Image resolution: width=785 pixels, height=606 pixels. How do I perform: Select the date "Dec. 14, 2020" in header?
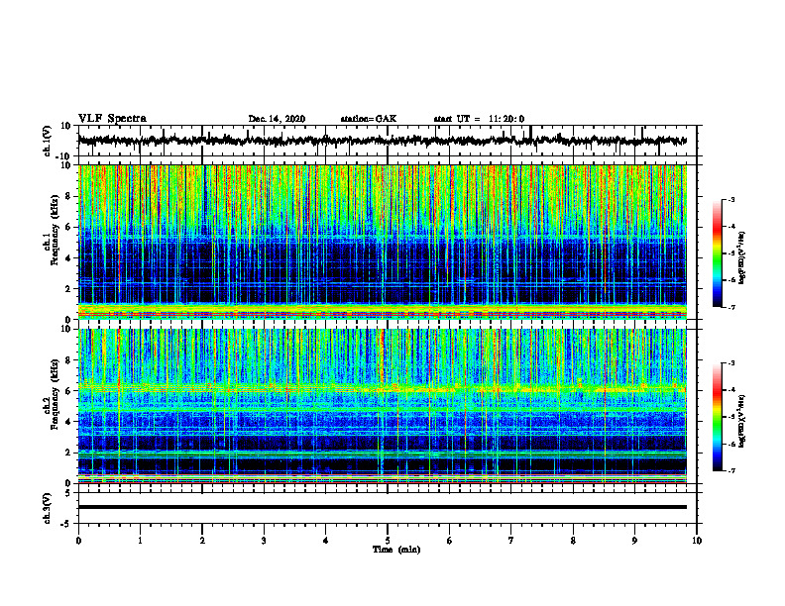click(277, 119)
